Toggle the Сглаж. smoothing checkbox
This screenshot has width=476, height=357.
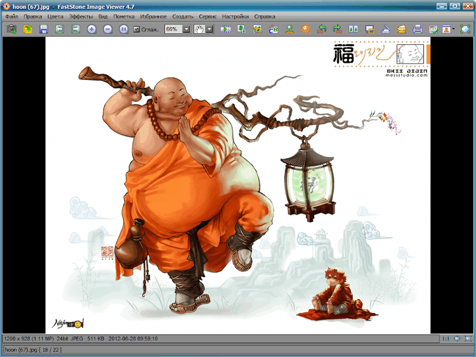click(x=137, y=30)
